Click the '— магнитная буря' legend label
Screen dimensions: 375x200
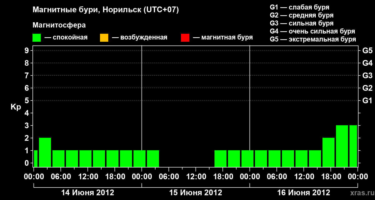coord(223,38)
